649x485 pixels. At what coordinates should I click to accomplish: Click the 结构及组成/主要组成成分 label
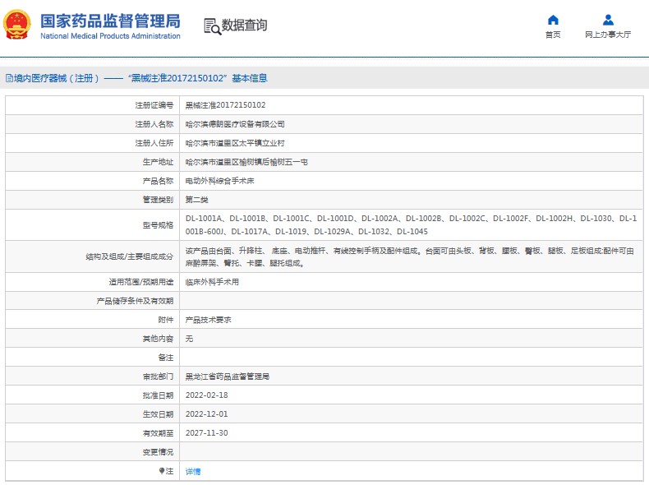(x=130, y=256)
